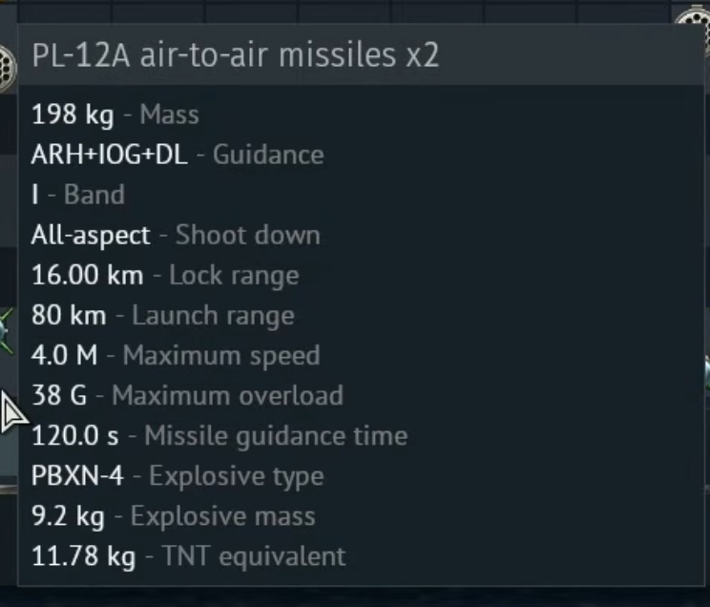Click the 38 G overload value
The image size is (710, 607).
pos(59,396)
